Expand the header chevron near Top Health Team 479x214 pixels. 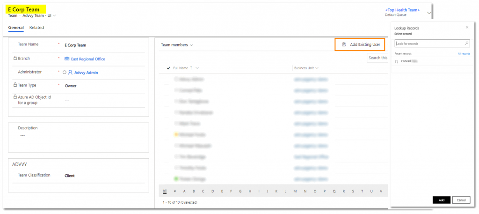(x=429, y=13)
